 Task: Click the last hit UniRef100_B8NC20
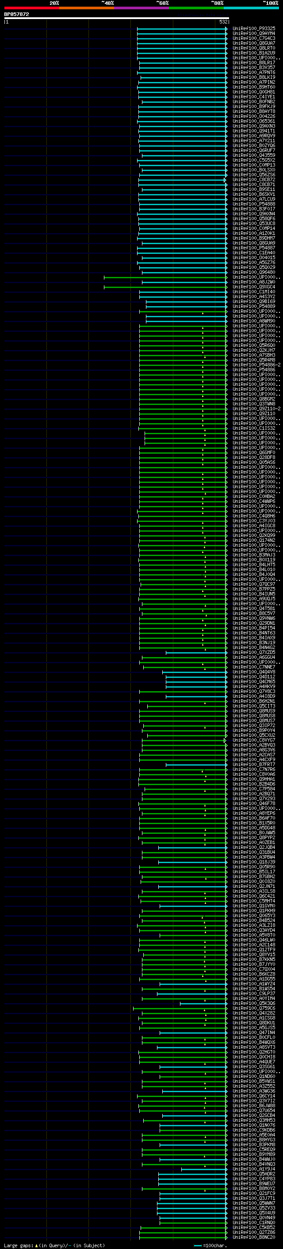click(x=254, y=1237)
